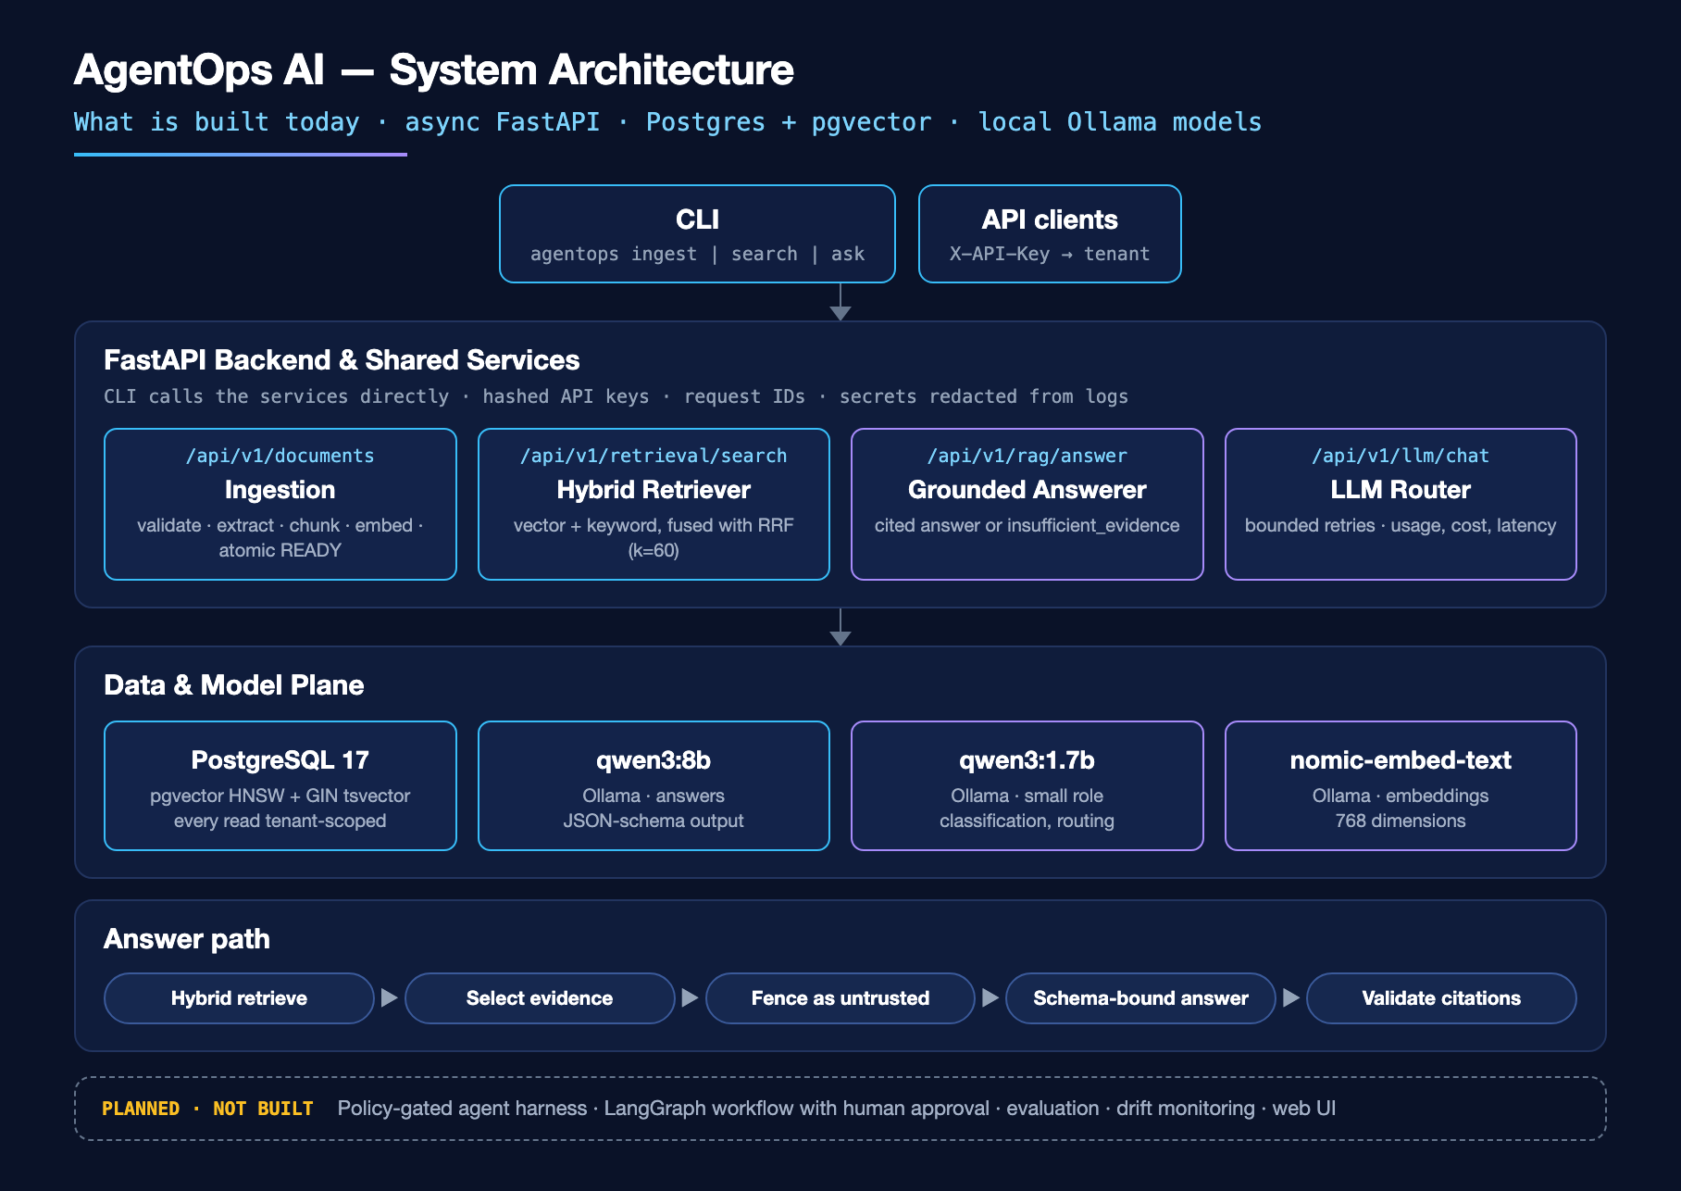Click the /api/v1/rag/answer endpoint text
The width and height of the screenshot is (1681, 1191).
[1027, 456]
